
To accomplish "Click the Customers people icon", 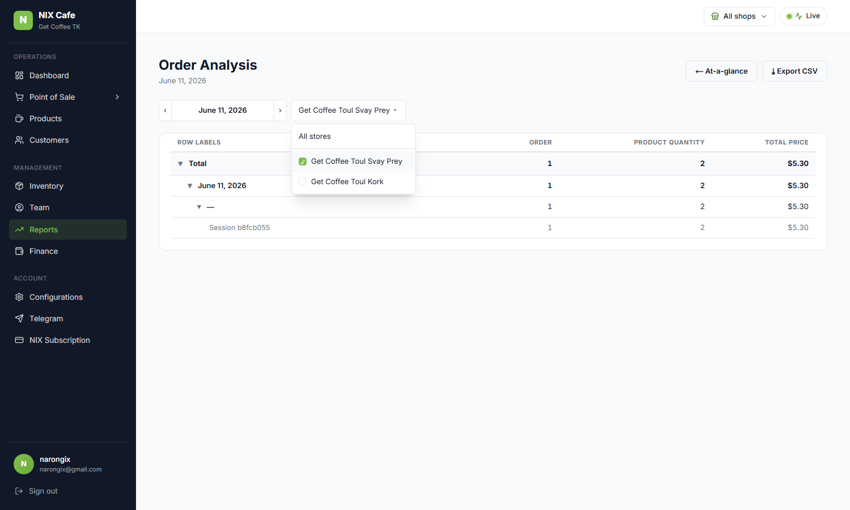I will [19, 140].
